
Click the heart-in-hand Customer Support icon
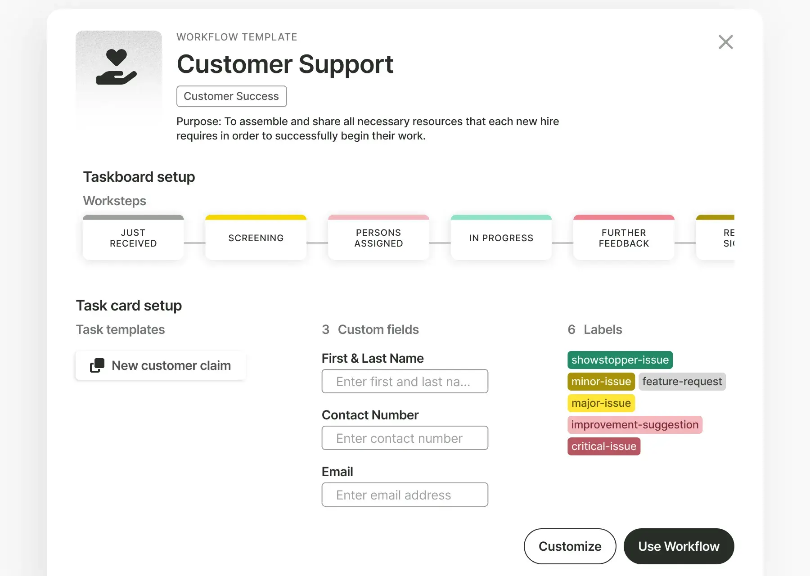point(117,67)
